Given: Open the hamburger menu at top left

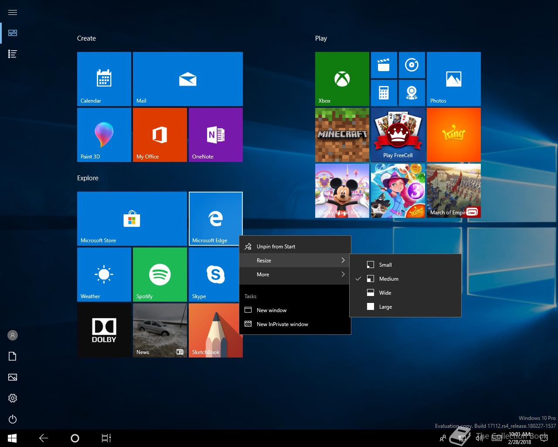Looking at the screenshot, I should point(13,12).
